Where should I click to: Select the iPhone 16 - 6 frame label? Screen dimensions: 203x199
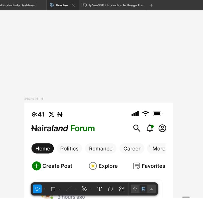(34, 99)
